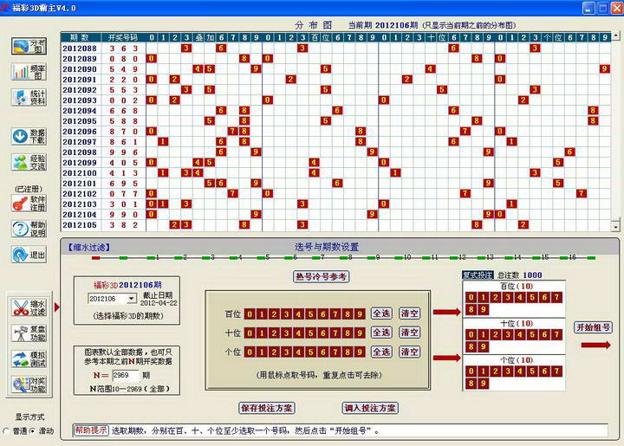Click the 开奖号码 column header
Screen dimensions: 624x446
click(122, 37)
